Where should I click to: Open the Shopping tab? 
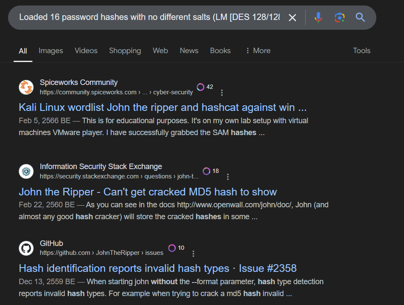125,51
